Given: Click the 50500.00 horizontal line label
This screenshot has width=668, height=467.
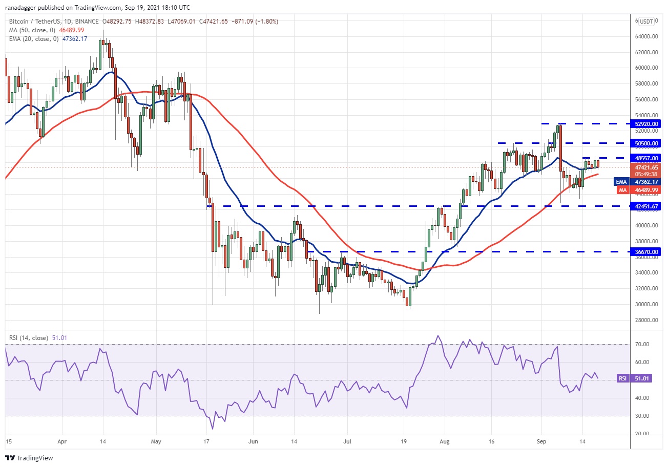Looking at the screenshot, I should (x=648, y=143).
